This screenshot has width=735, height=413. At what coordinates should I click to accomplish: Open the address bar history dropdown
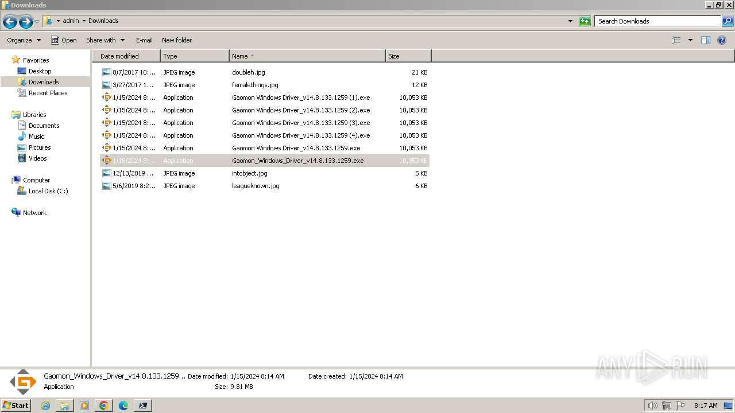click(570, 21)
